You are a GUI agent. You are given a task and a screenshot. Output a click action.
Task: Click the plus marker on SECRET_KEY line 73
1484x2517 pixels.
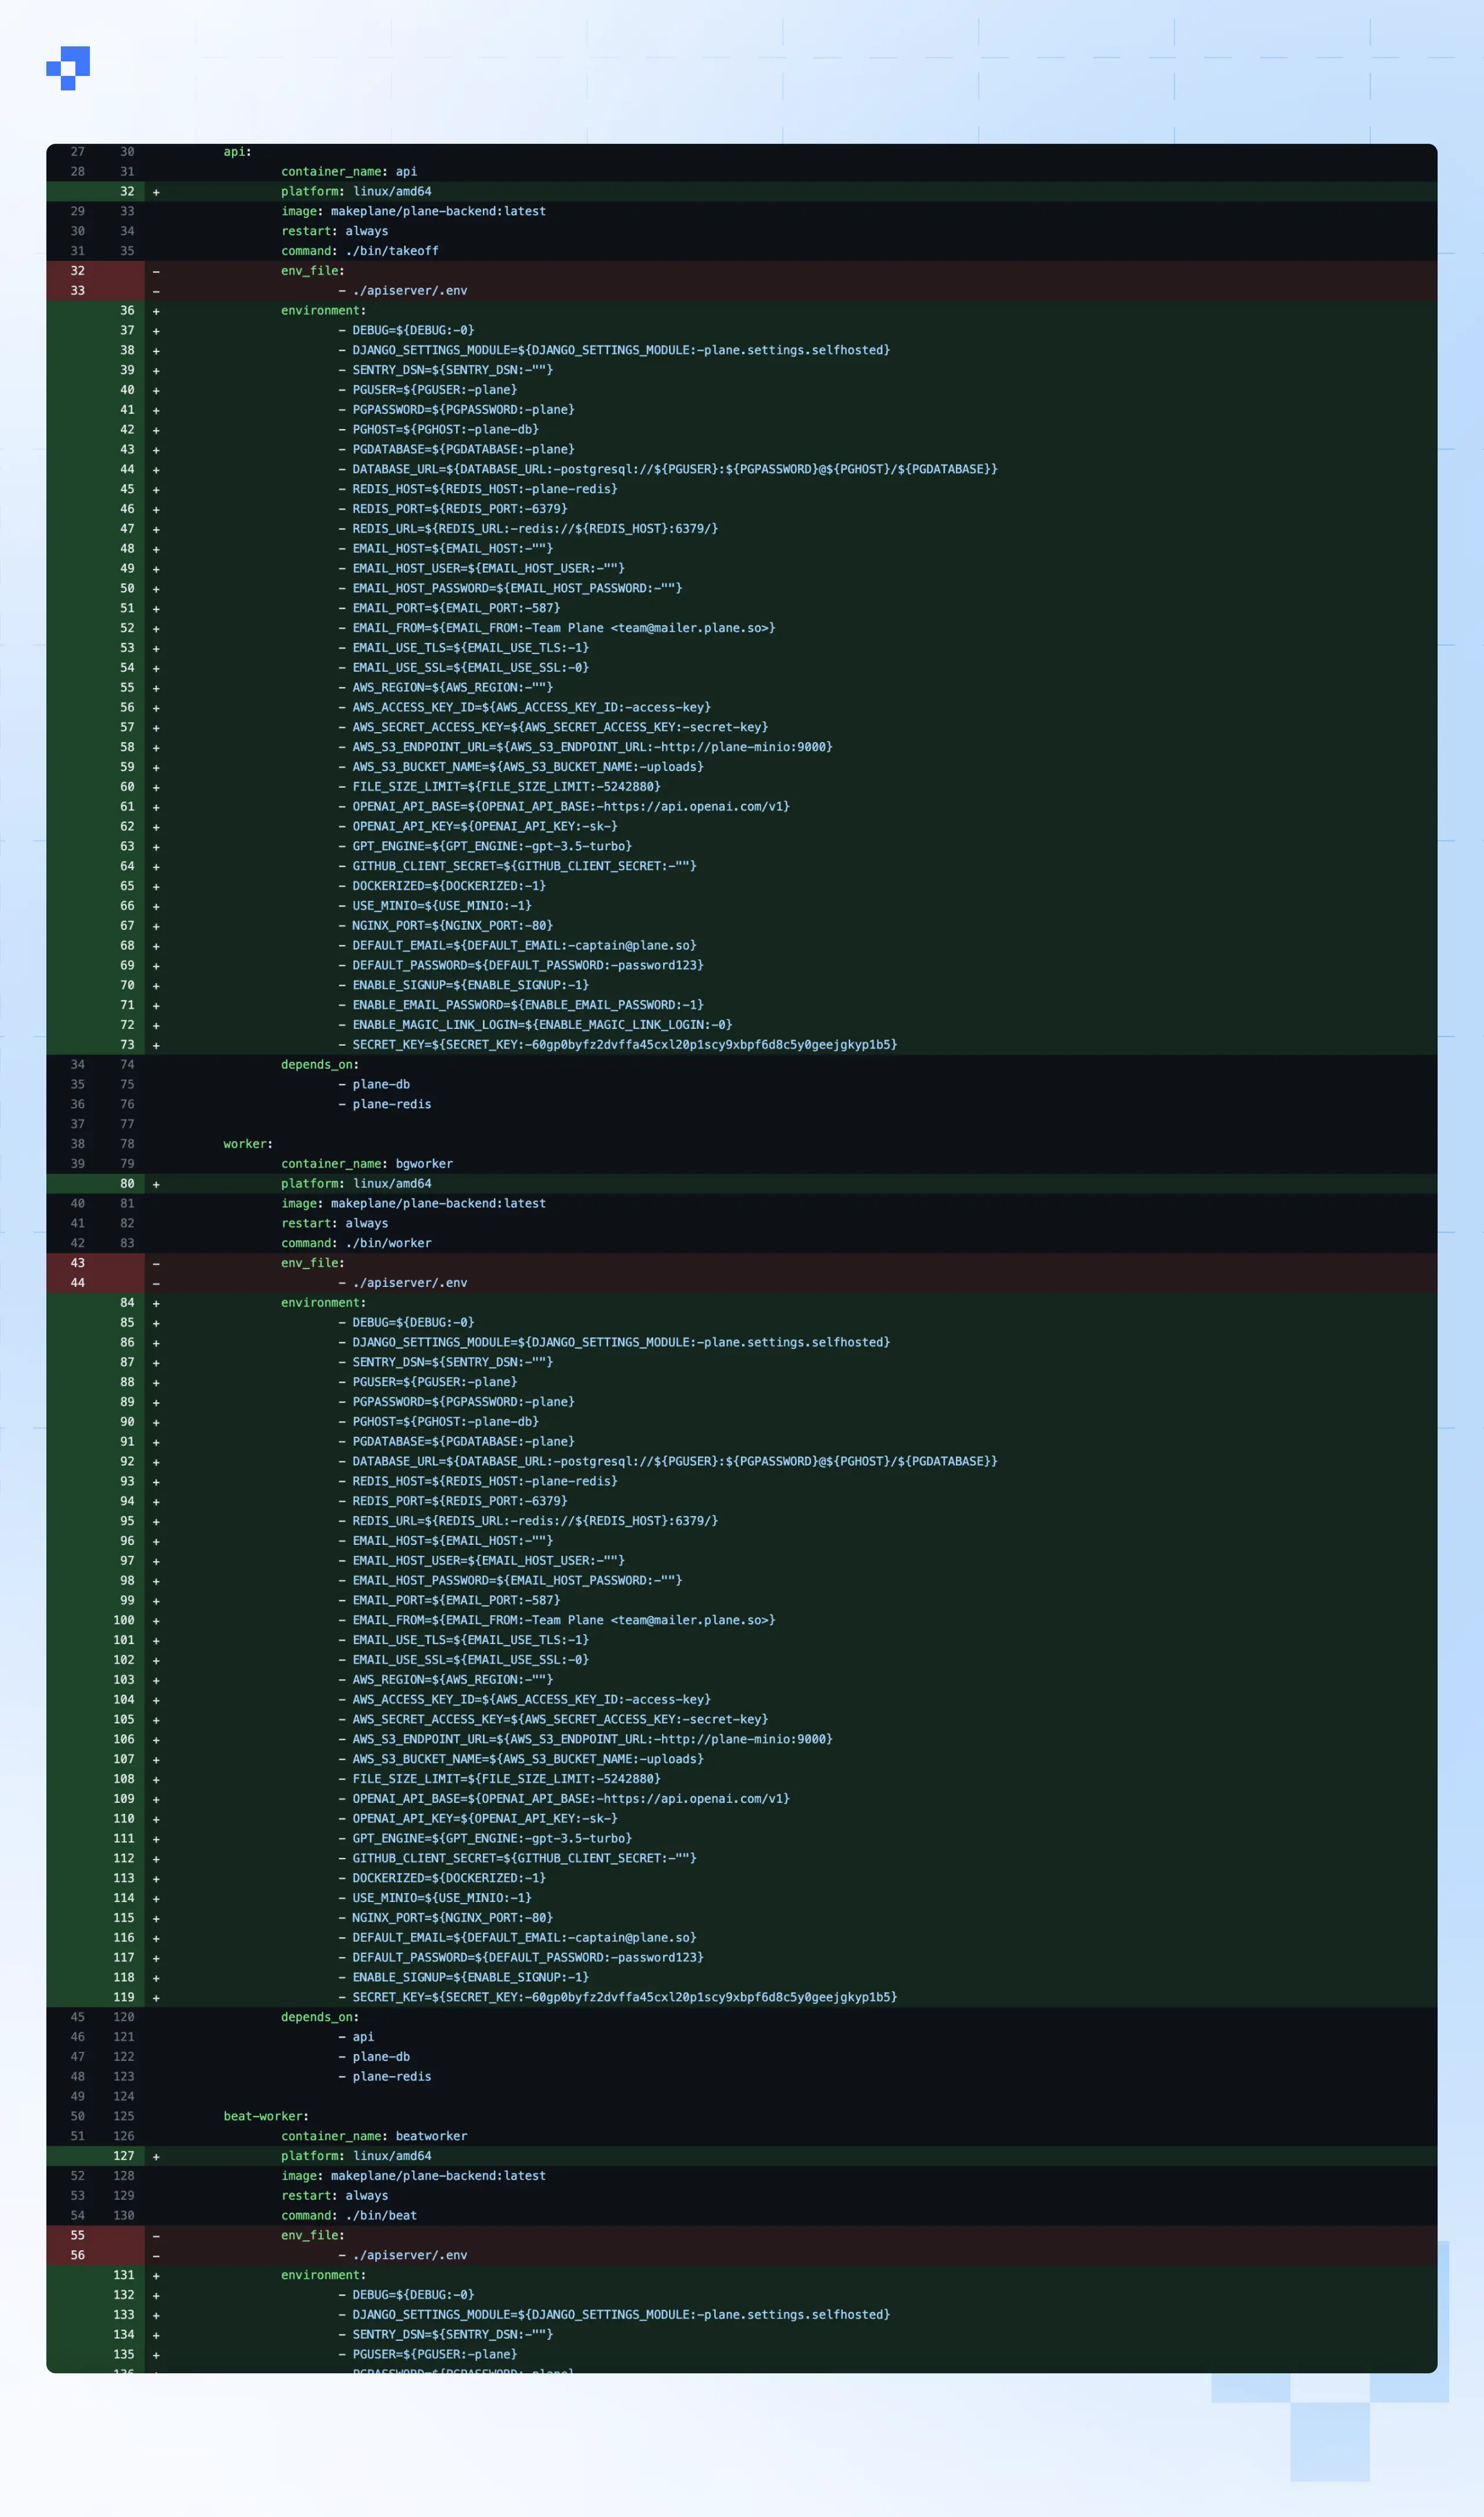pos(155,1044)
